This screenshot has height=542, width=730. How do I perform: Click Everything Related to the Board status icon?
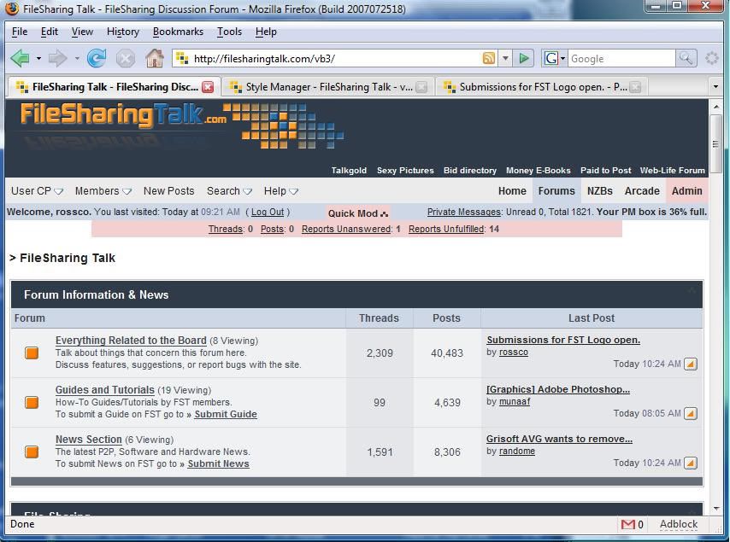click(x=32, y=353)
